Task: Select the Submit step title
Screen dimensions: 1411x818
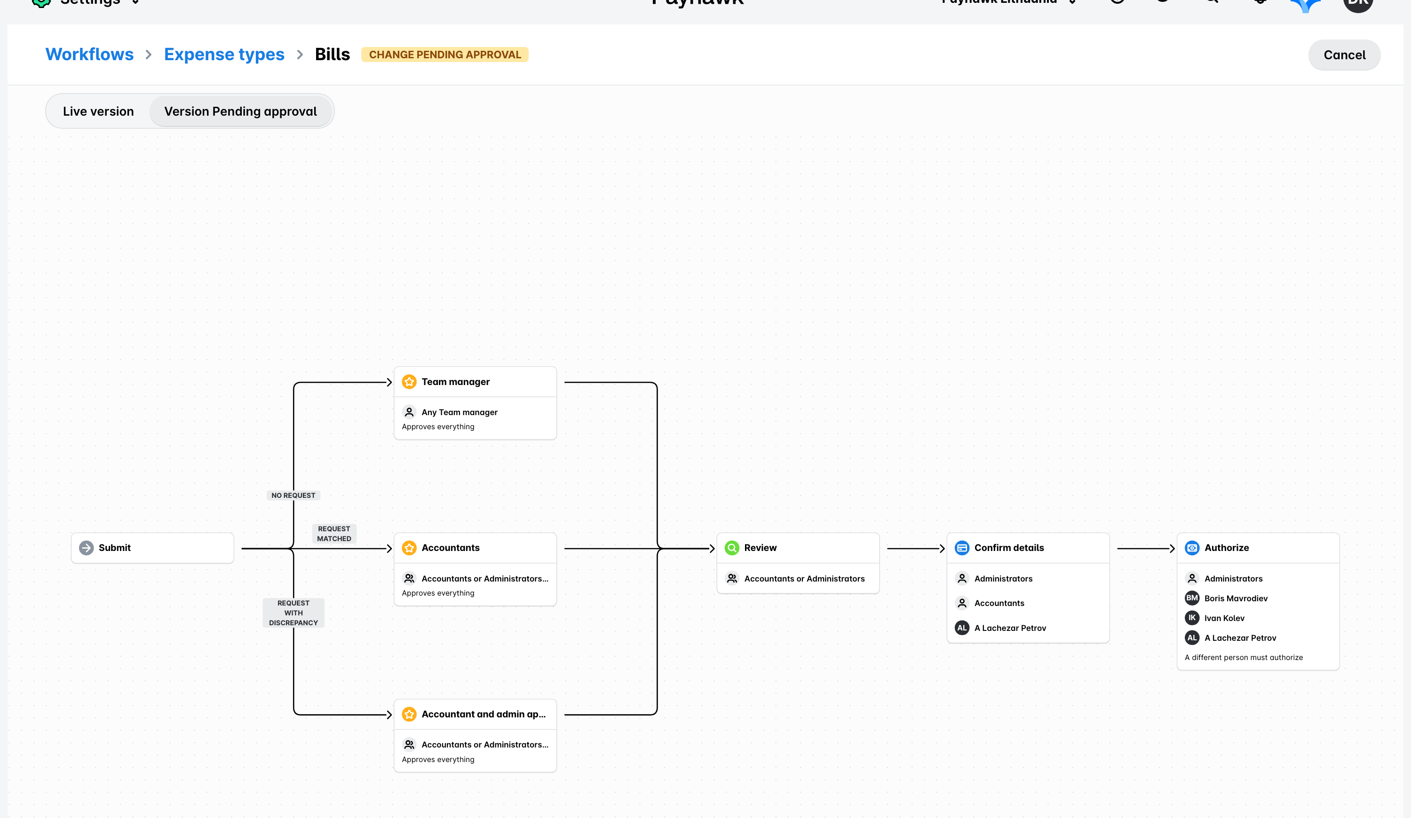Action: (115, 548)
